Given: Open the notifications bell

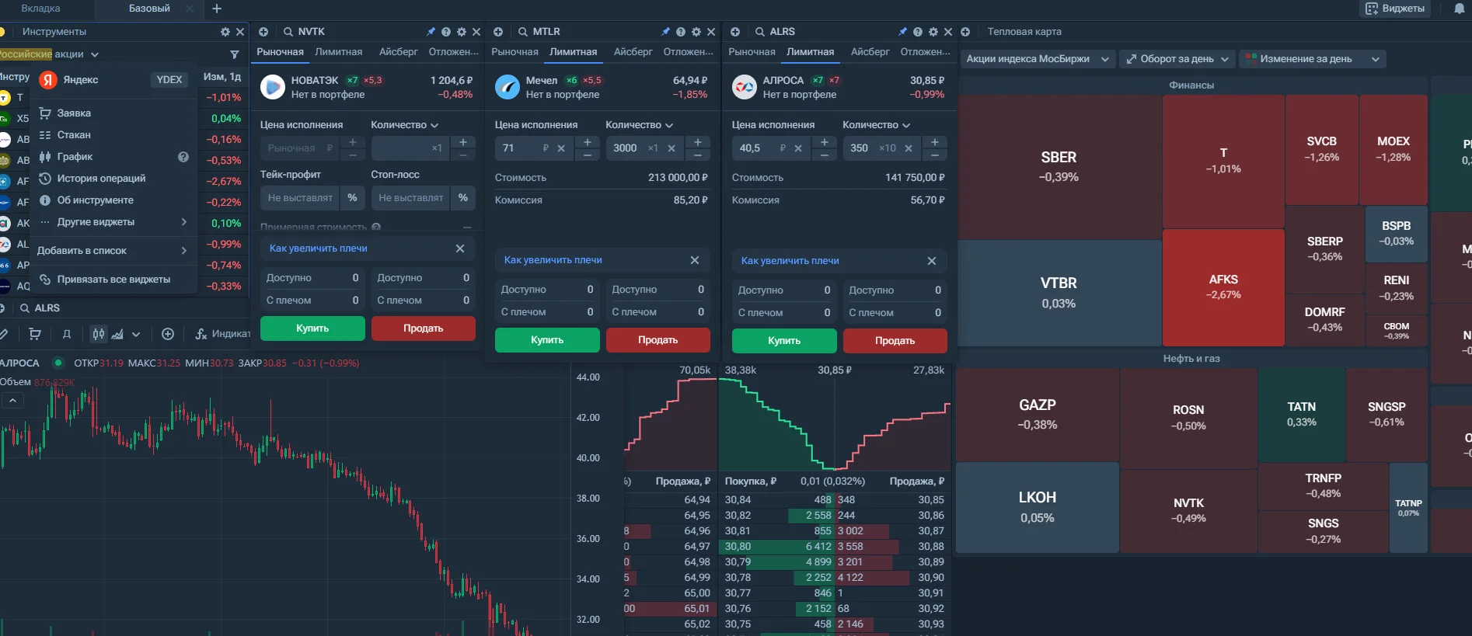Looking at the screenshot, I should click(1459, 9).
